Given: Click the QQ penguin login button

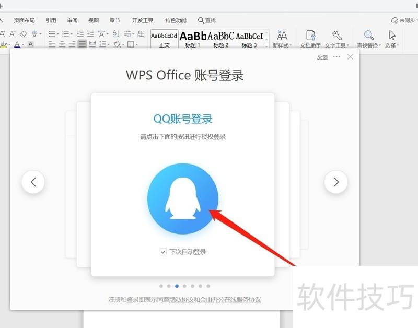Looking at the screenshot, I should pos(183,199).
